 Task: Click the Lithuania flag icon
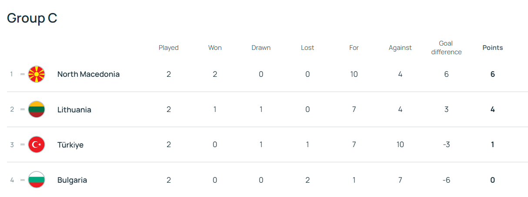point(37,109)
